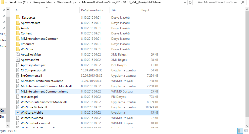Viewport: 249px width, 134px height.
Task: Click the AppxManifest XML file icon
Action: (18, 60)
